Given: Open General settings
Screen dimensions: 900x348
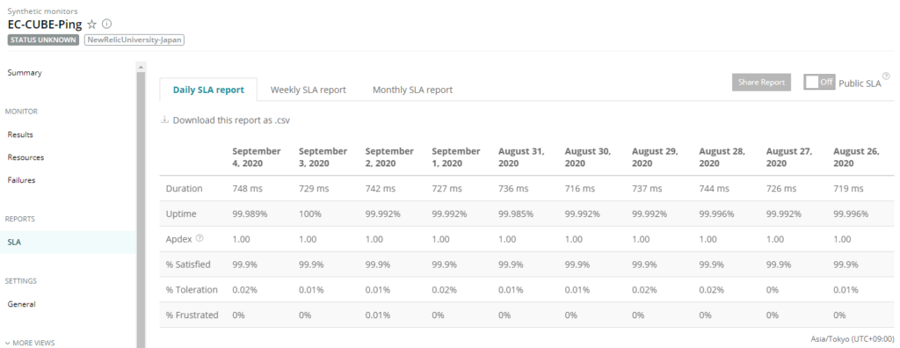Looking at the screenshot, I should point(21,304).
